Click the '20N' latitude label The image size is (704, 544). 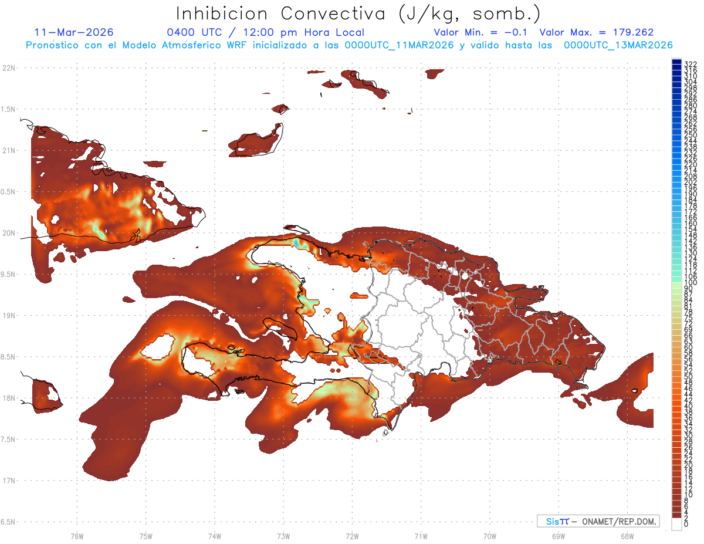[9, 233]
